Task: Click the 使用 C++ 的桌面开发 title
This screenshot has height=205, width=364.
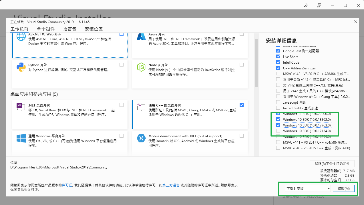Action: coord(165,105)
